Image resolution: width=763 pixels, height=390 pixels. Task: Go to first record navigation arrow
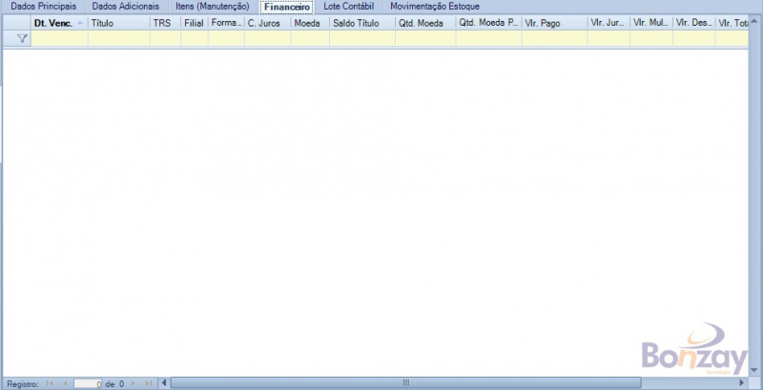point(50,383)
